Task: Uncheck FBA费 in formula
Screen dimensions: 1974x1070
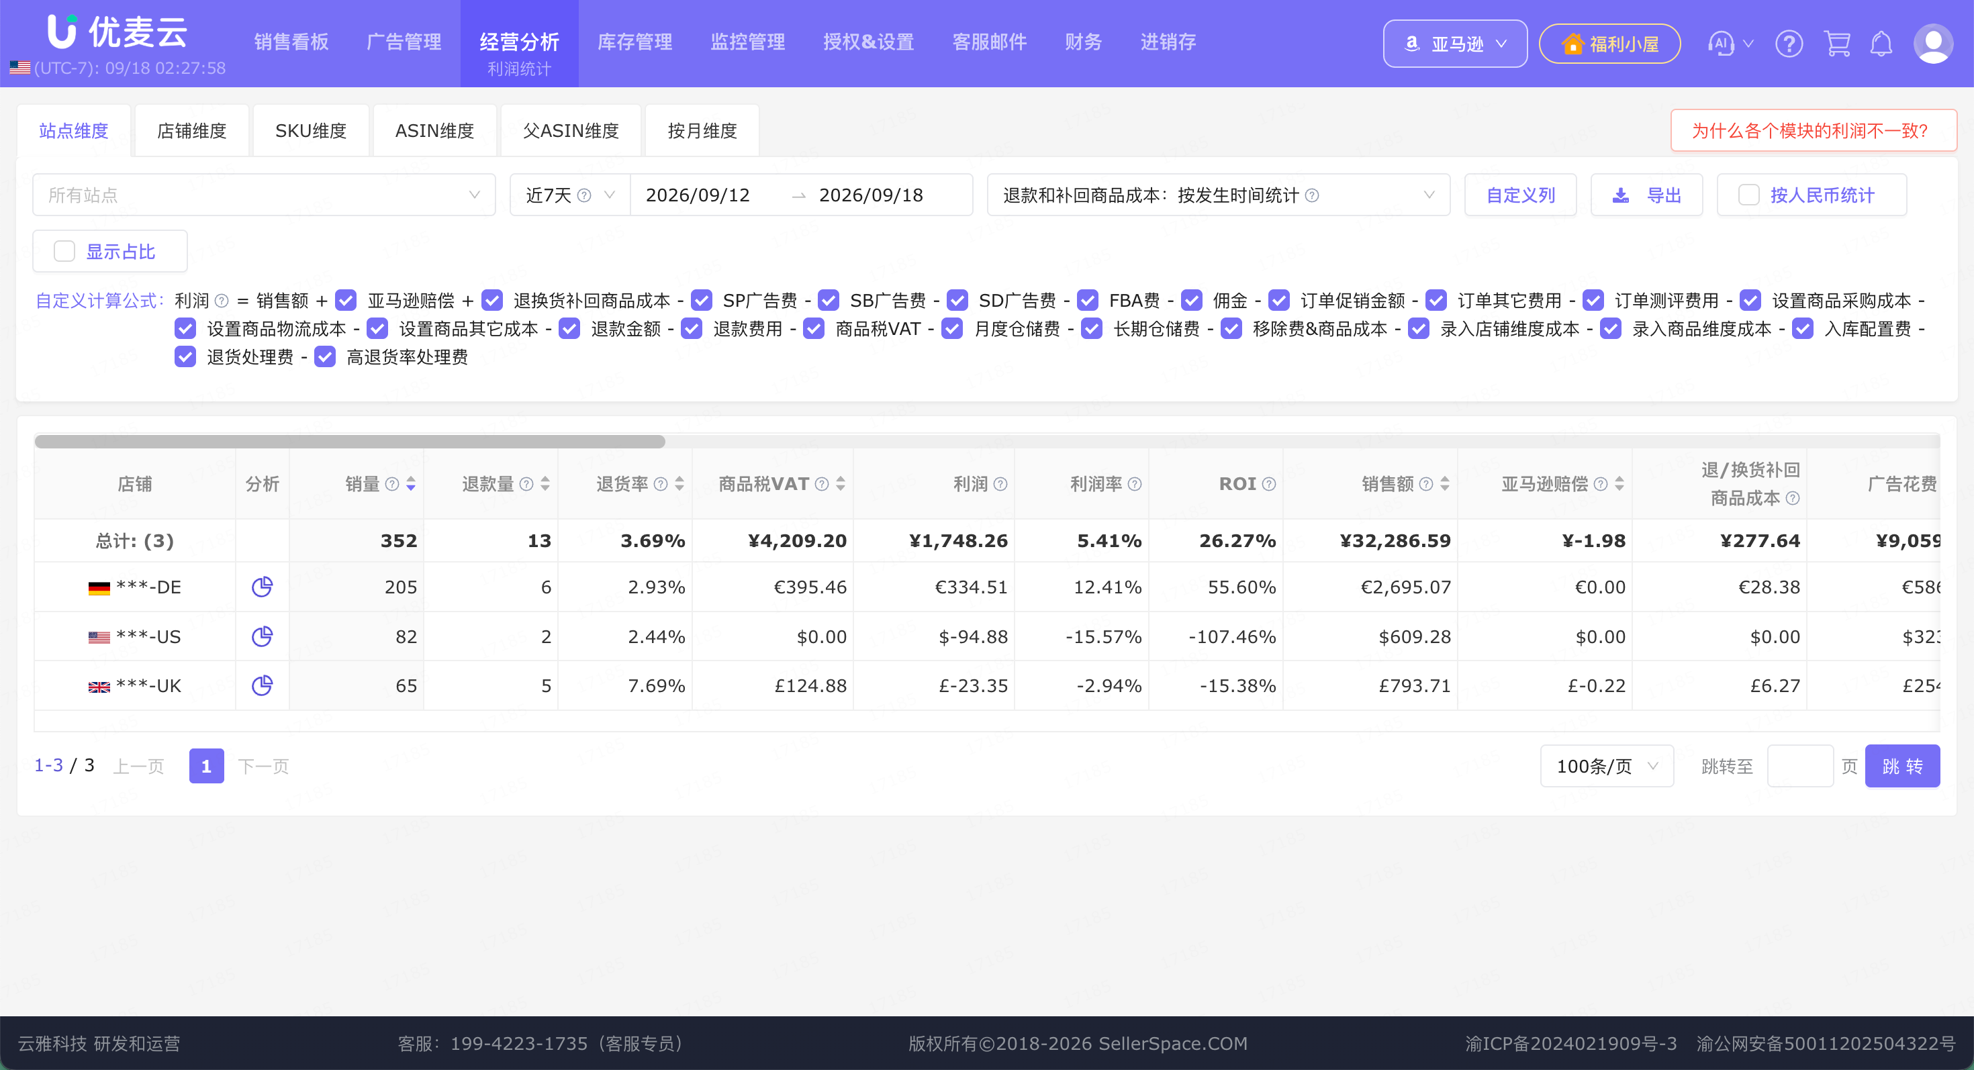Action: pos(1088,300)
